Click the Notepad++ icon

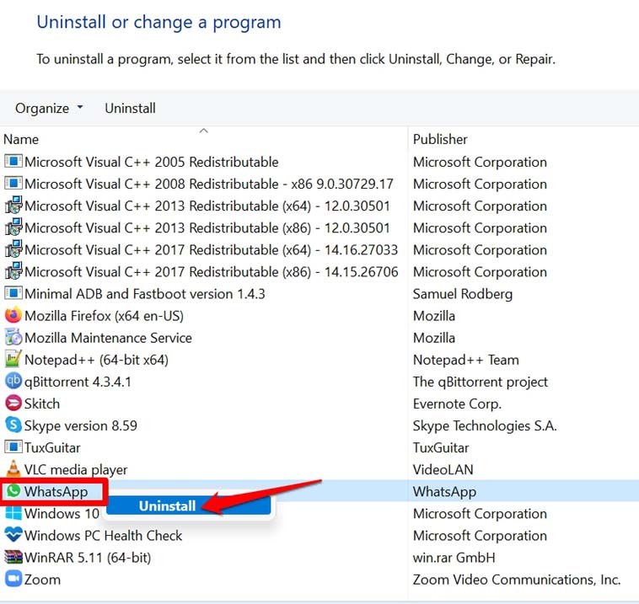point(13,359)
